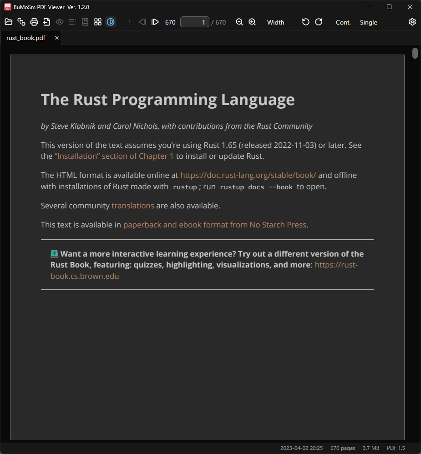Click the vertical scrollbar thumb
Screen dimensions: 421x454
415,53
